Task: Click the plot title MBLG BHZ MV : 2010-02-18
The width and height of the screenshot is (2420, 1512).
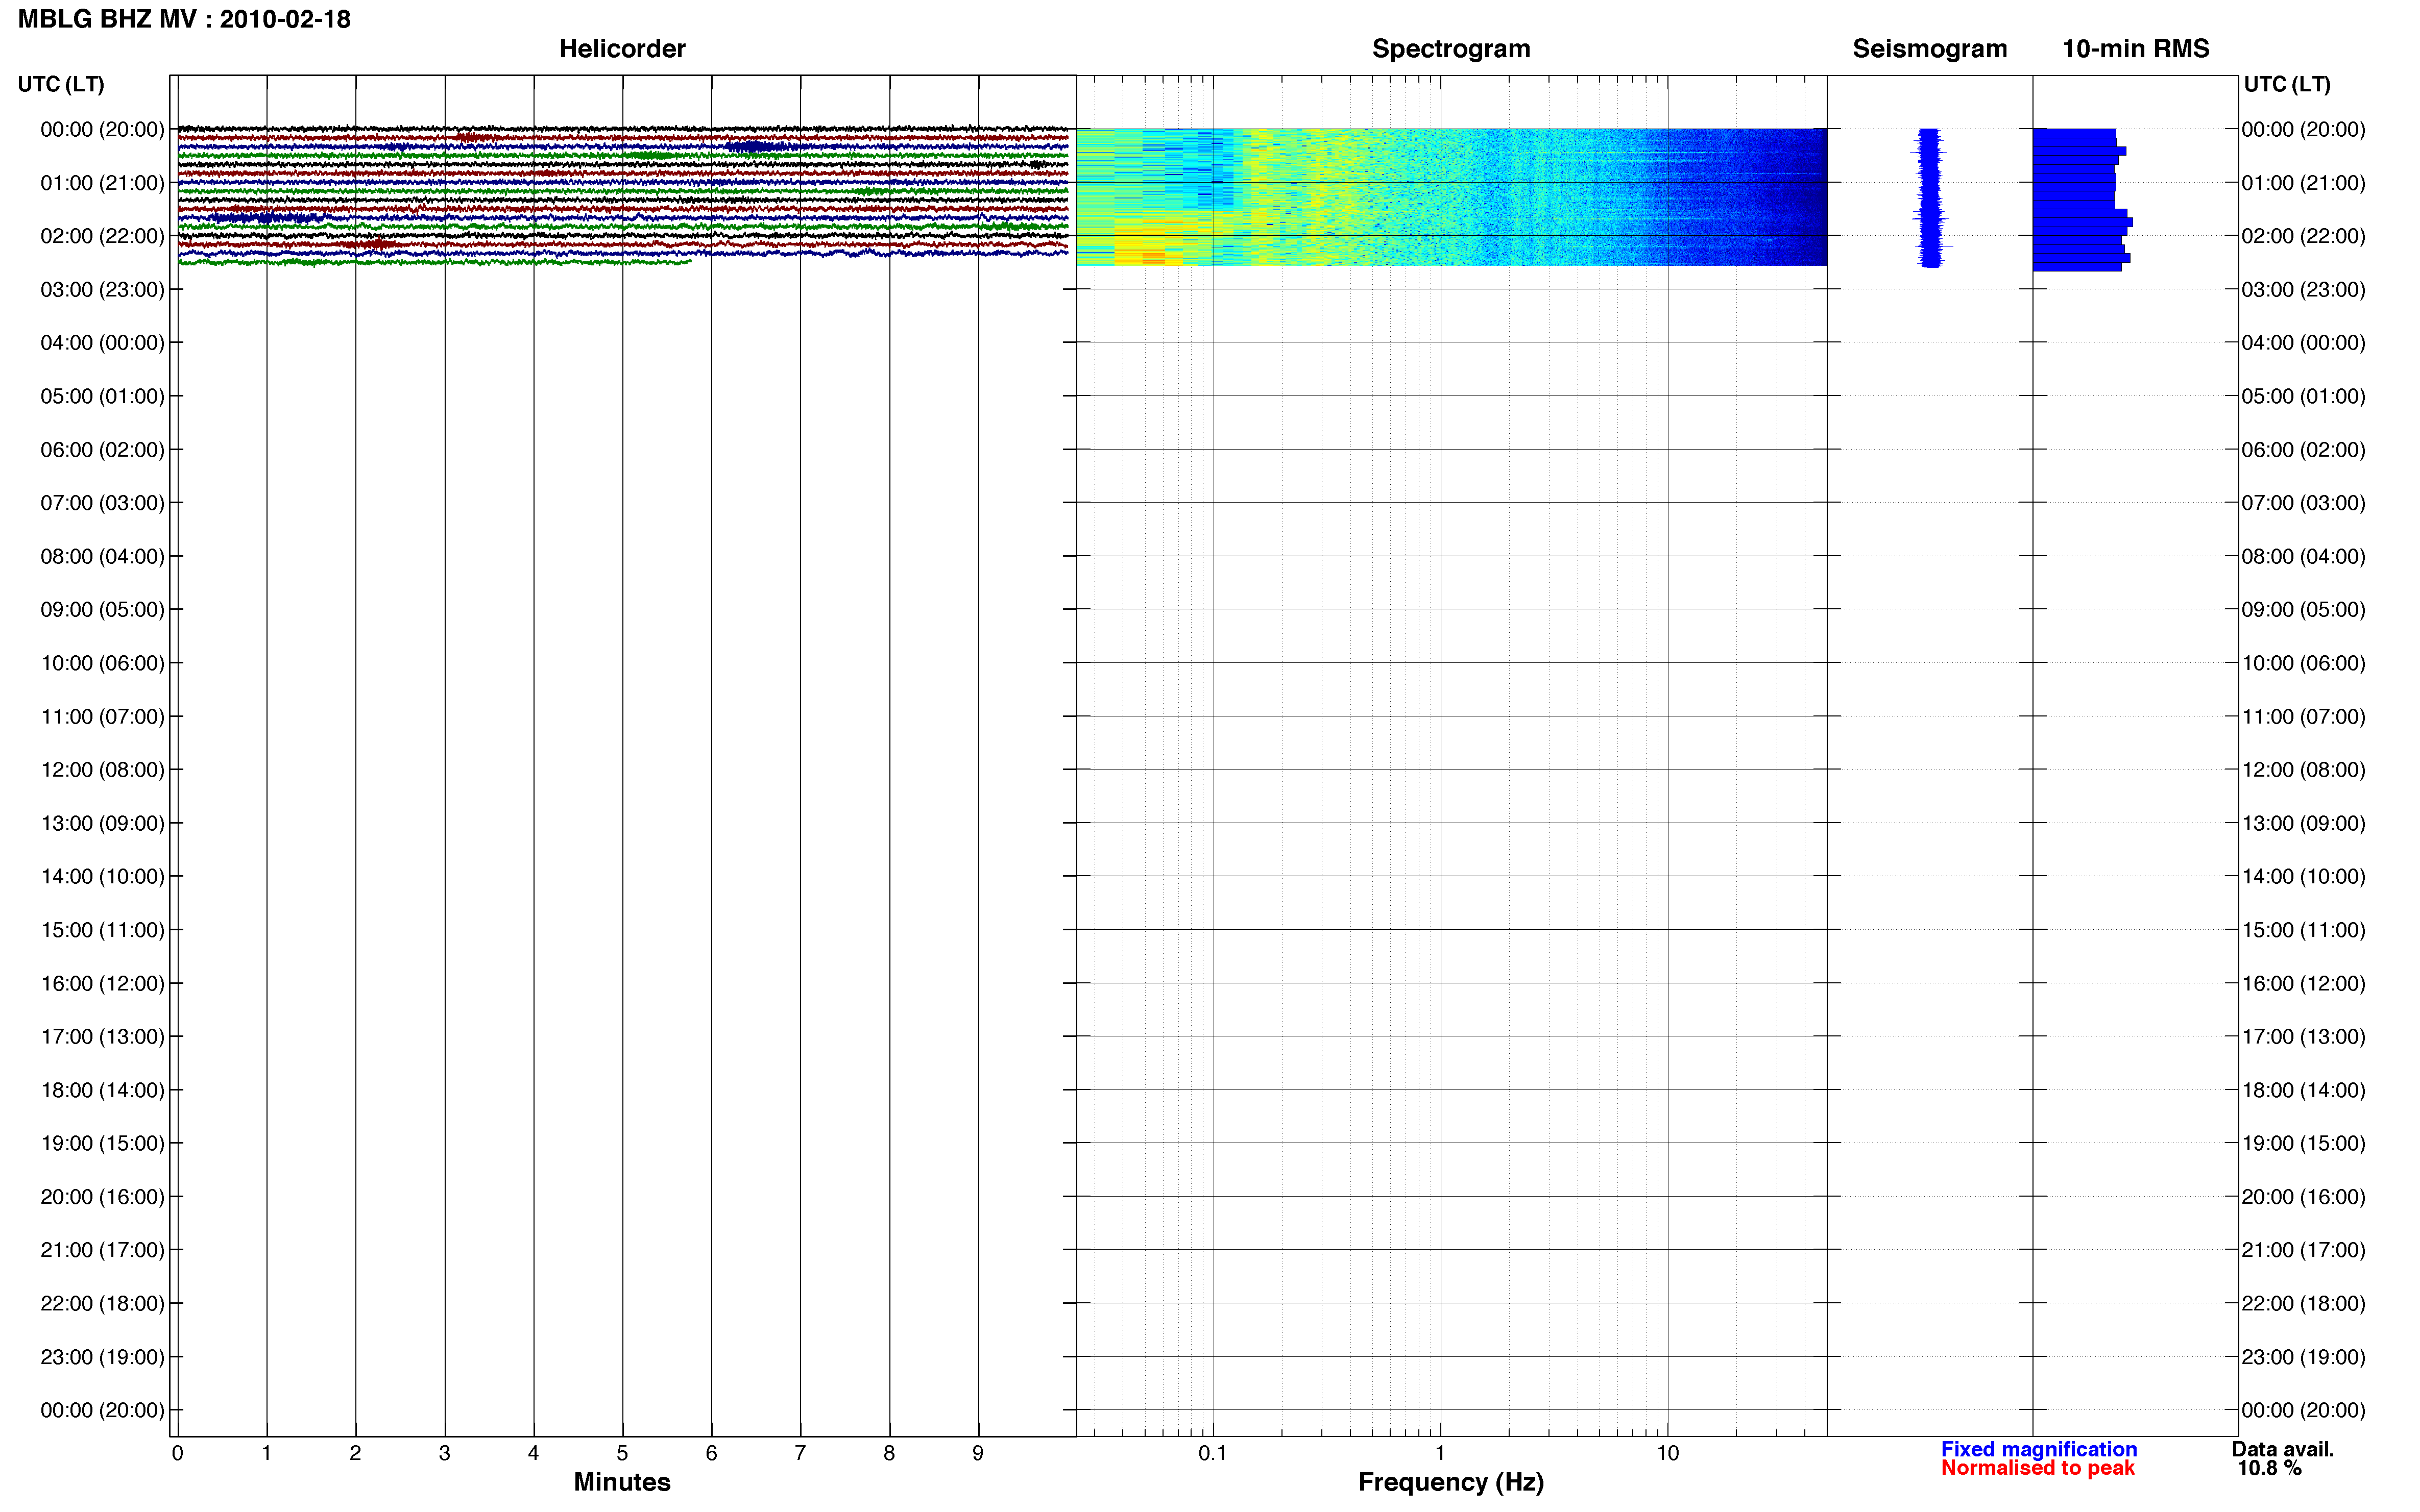Action: pyautogui.click(x=184, y=19)
